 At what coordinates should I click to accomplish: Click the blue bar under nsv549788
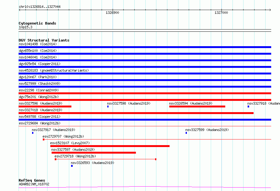pos(145,120)
